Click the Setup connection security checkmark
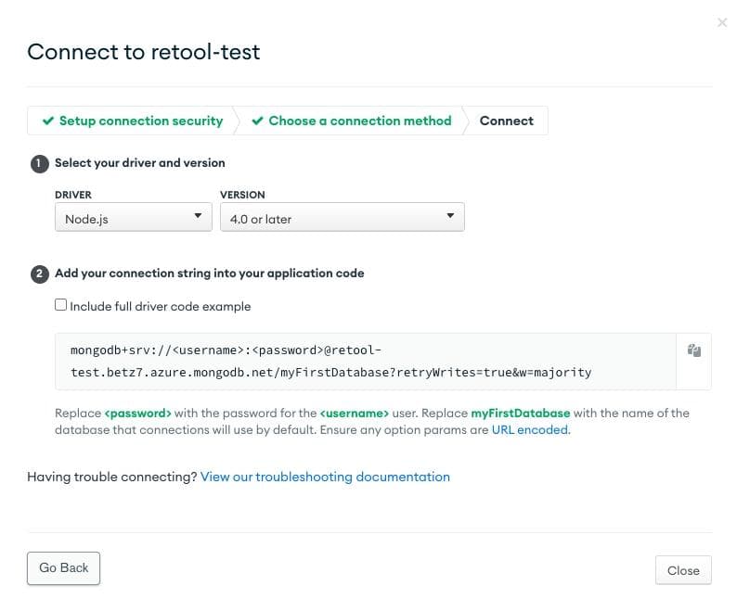737x611 pixels. (47, 121)
